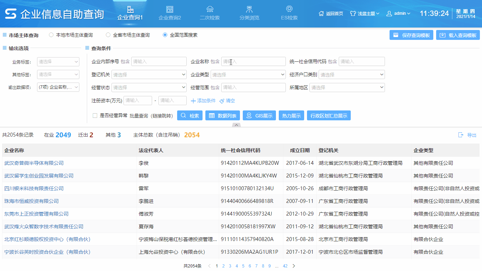
Task: Click the home icon beside 返回首页
Action: pos(321,13)
